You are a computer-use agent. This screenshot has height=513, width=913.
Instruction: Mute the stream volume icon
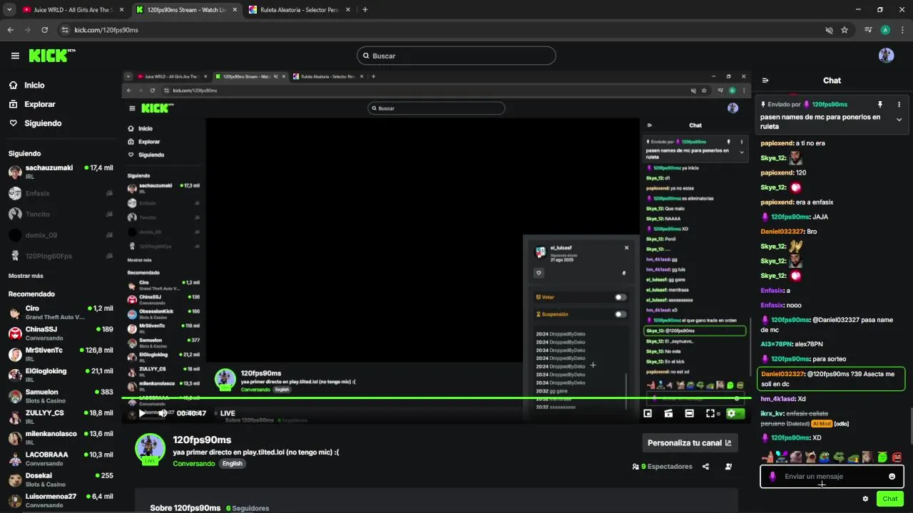click(x=163, y=413)
